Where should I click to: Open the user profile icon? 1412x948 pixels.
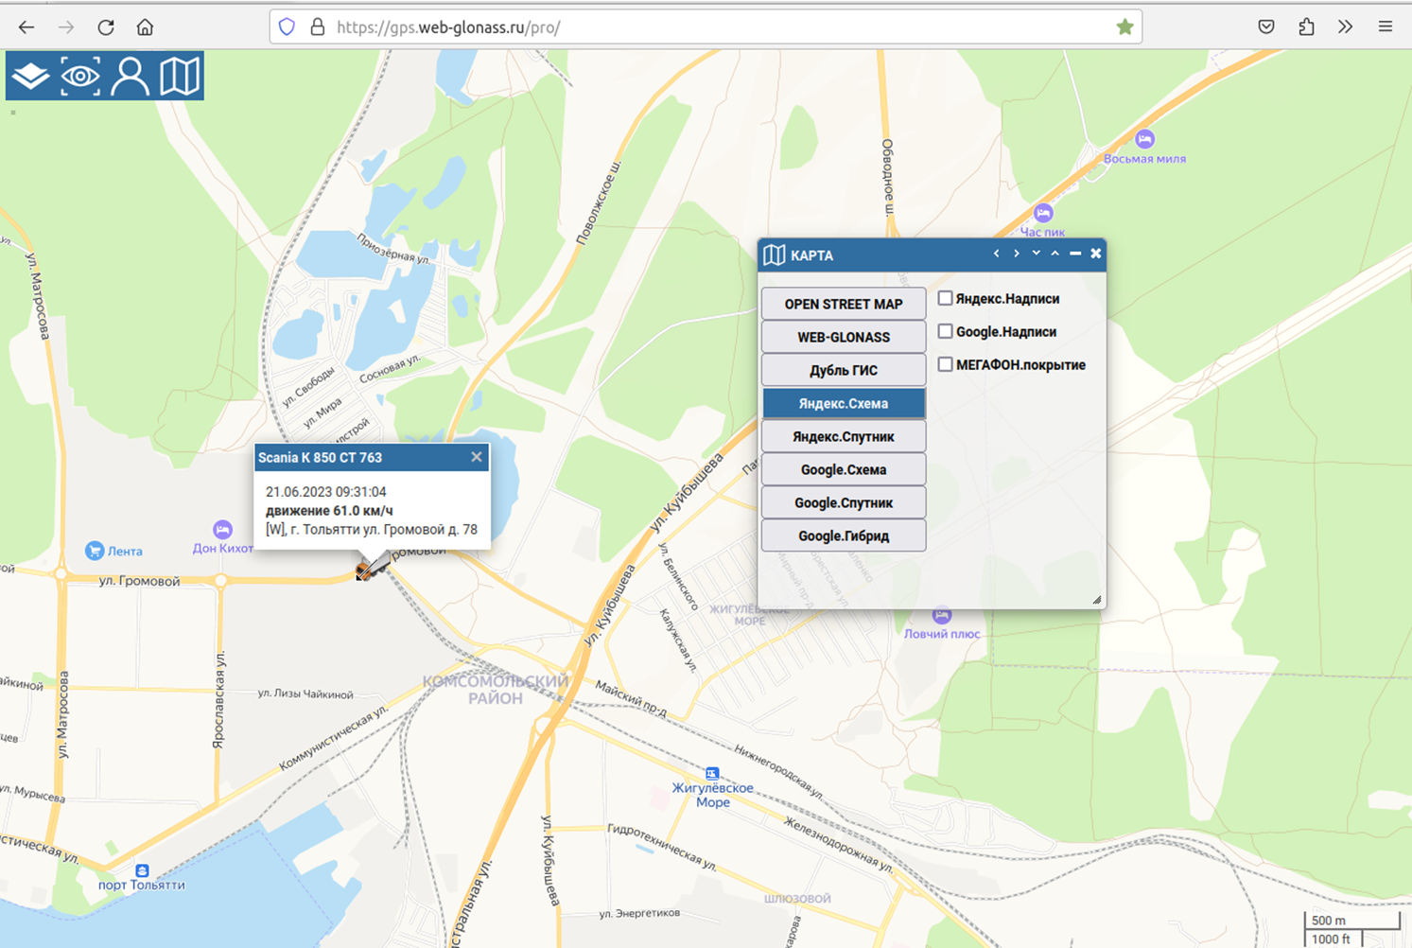click(130, 77)
